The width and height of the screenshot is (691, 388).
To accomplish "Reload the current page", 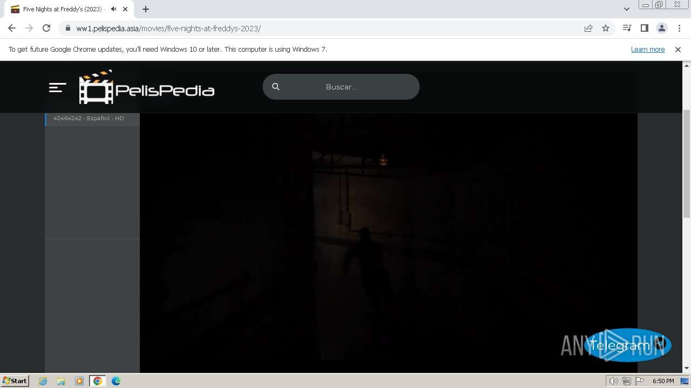I will tap(46, 28).
